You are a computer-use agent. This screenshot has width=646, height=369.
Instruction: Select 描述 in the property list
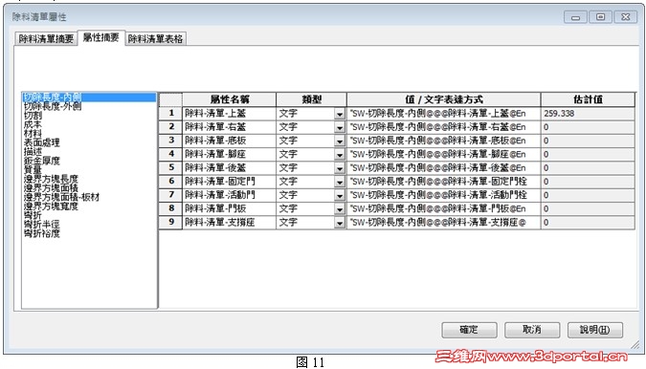(x=33, y=151)
